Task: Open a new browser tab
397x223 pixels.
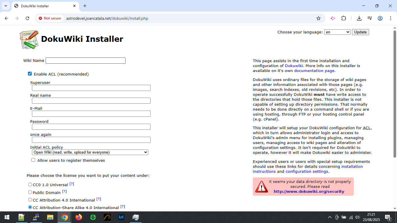Action: [85, 6]
